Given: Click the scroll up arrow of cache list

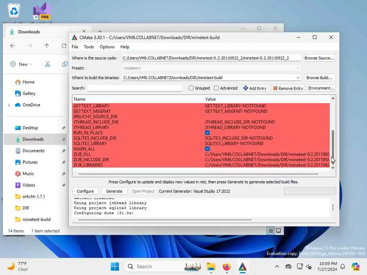Looking at the screenshot, I should (x=333, y=98).
